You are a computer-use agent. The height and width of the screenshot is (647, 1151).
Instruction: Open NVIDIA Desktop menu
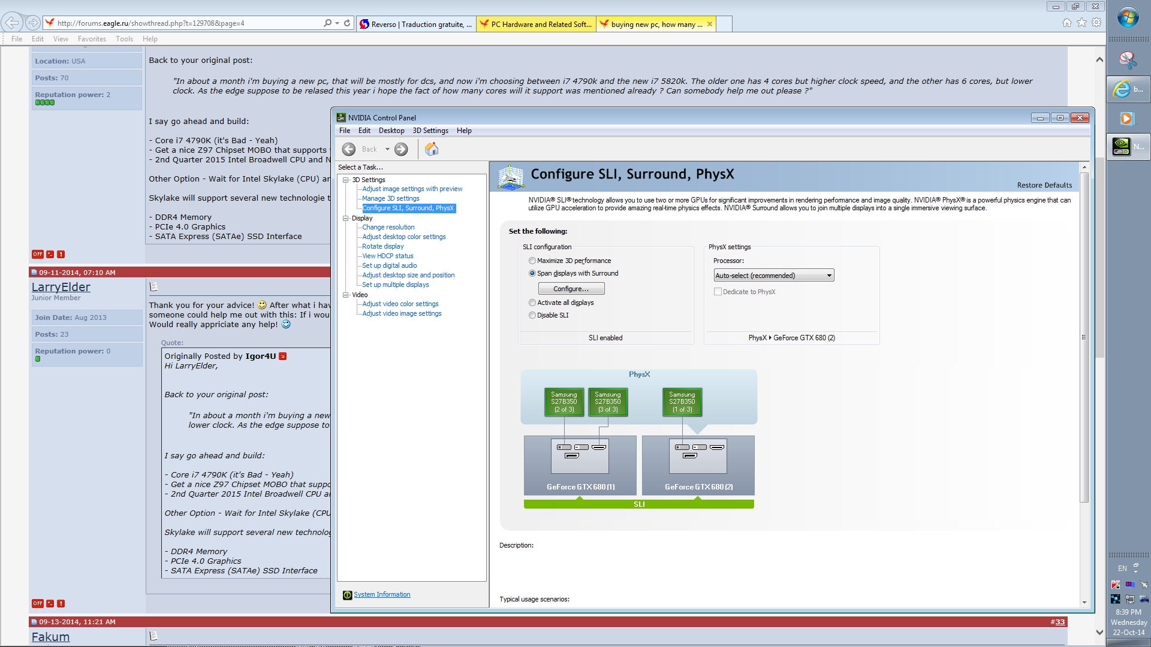[x=391, y=131]
